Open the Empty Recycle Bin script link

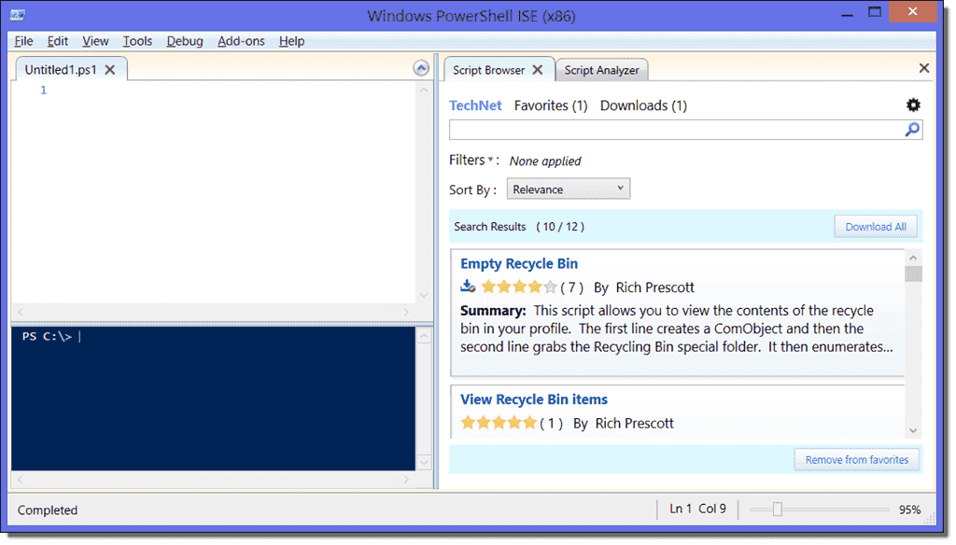519,263
